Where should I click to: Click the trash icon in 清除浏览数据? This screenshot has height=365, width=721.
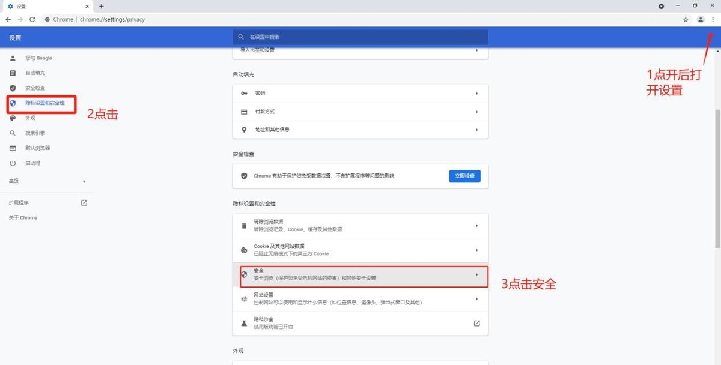[244, 226]
